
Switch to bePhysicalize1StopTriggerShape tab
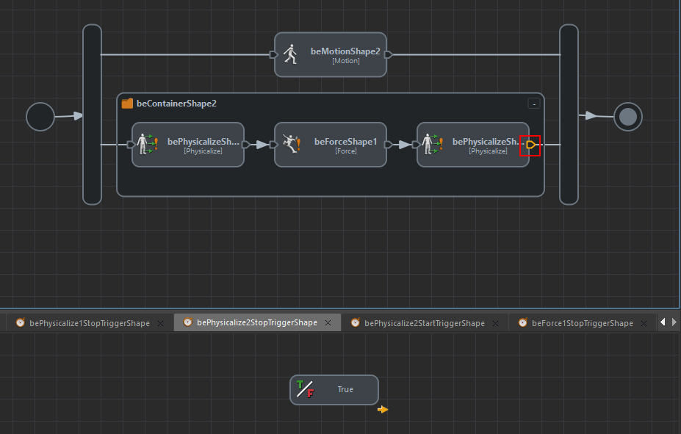[90, 323]
